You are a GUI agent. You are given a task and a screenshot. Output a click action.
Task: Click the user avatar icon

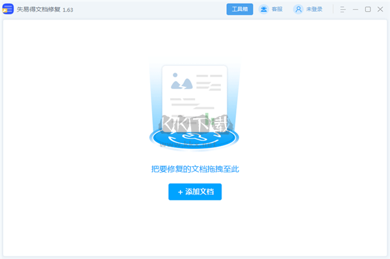pos(298,10)
